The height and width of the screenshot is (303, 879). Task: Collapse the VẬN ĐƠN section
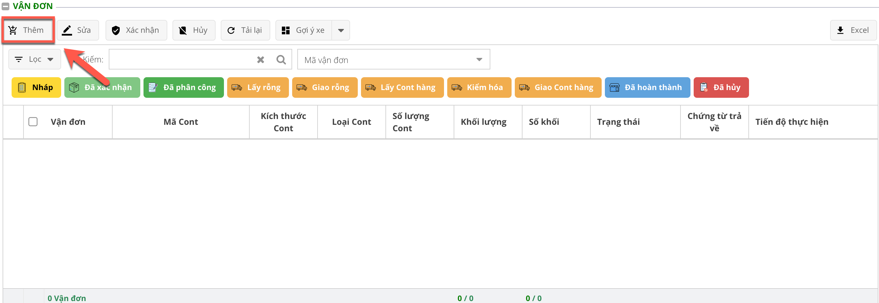pyautogui.click(x=5, y=6)
